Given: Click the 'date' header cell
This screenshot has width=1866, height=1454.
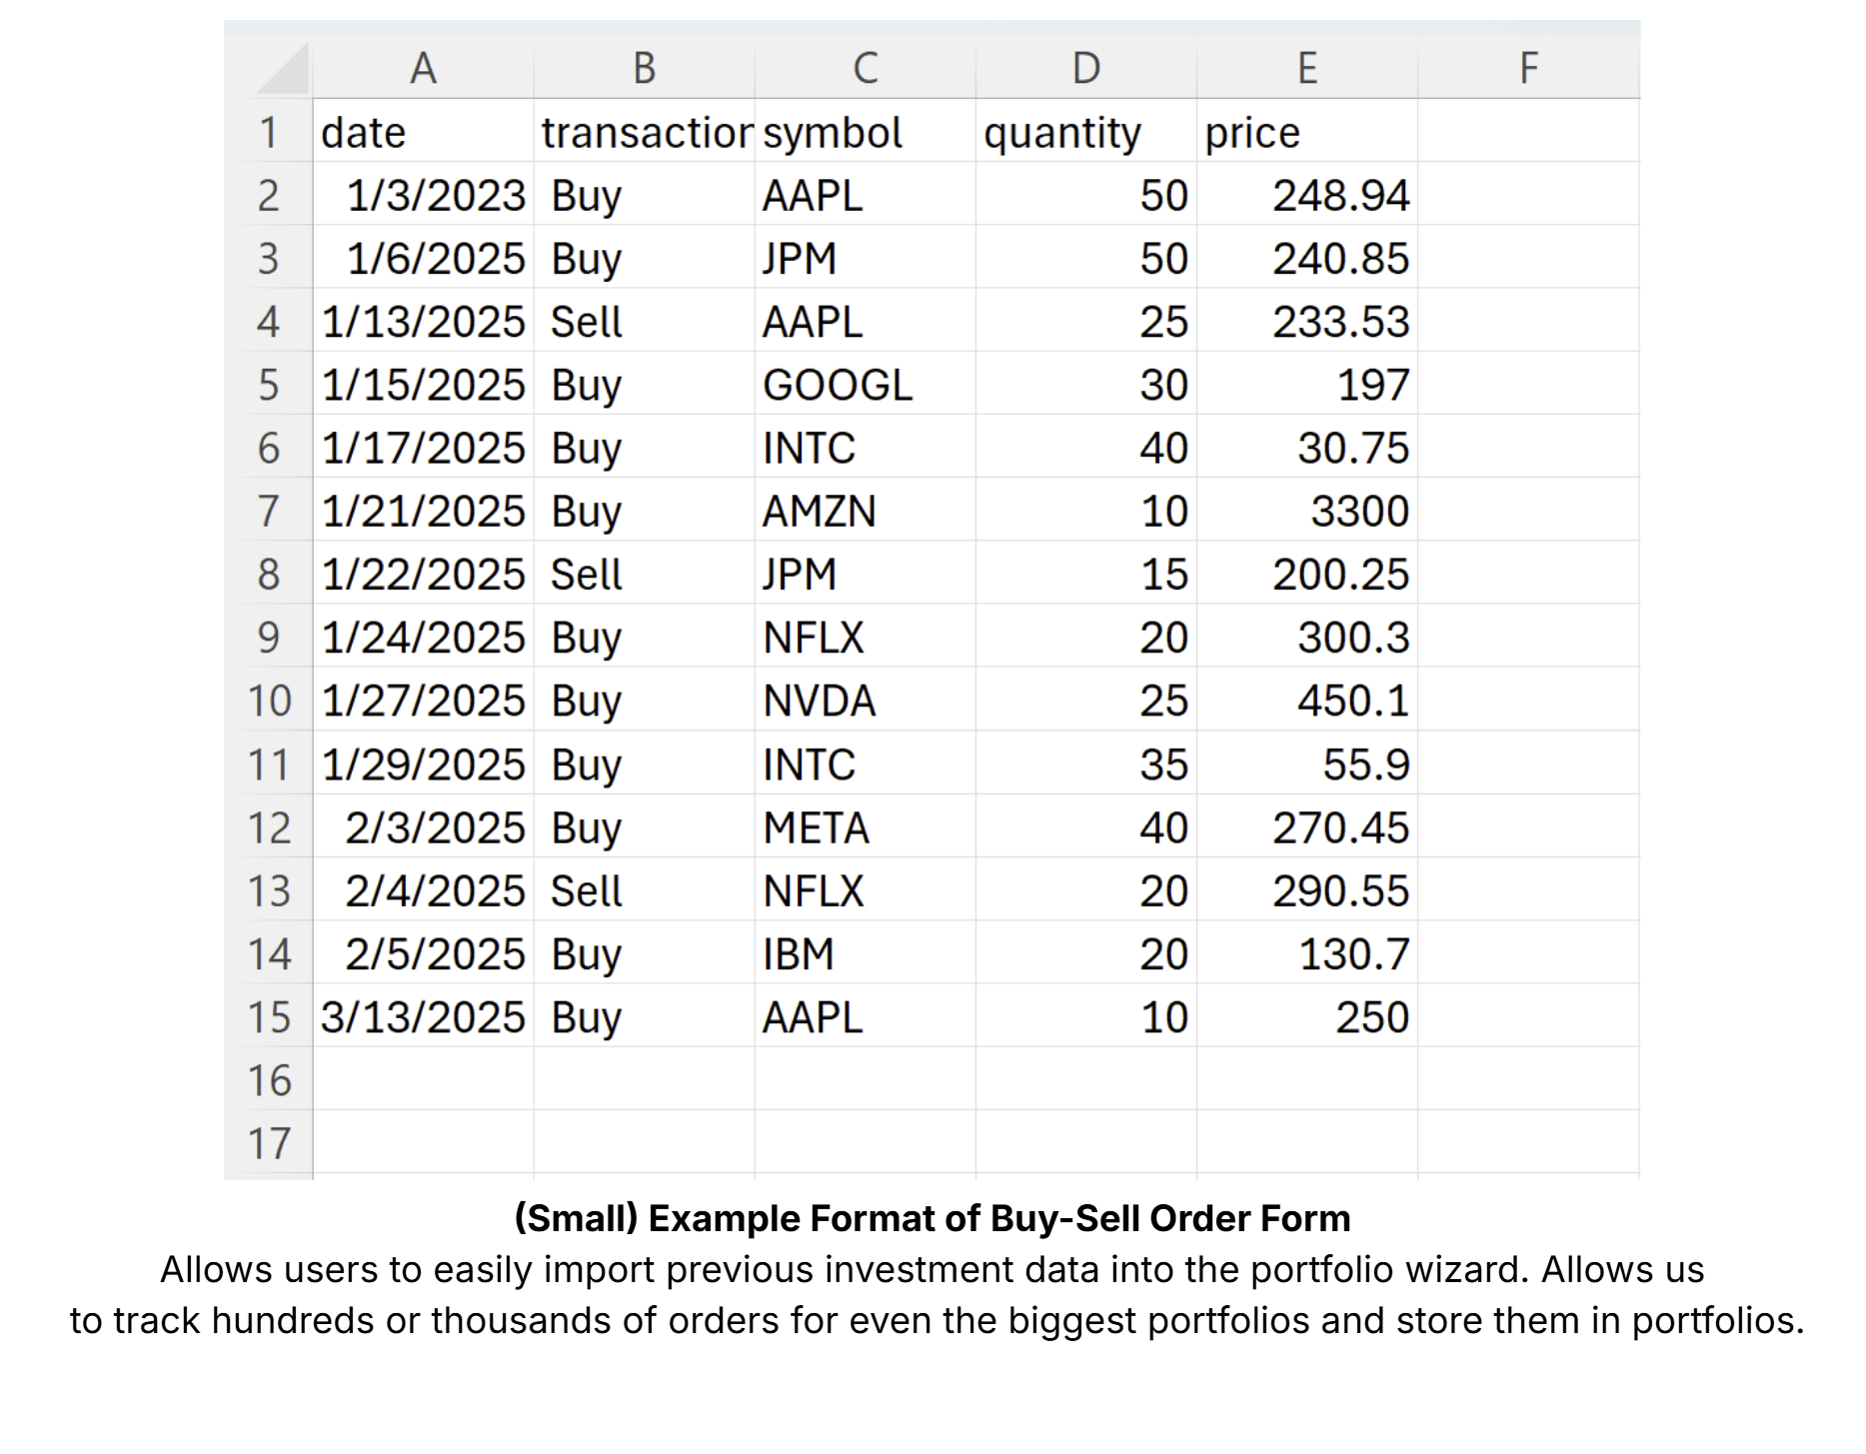Looking at the screenshot, I should tap(423, 133).
